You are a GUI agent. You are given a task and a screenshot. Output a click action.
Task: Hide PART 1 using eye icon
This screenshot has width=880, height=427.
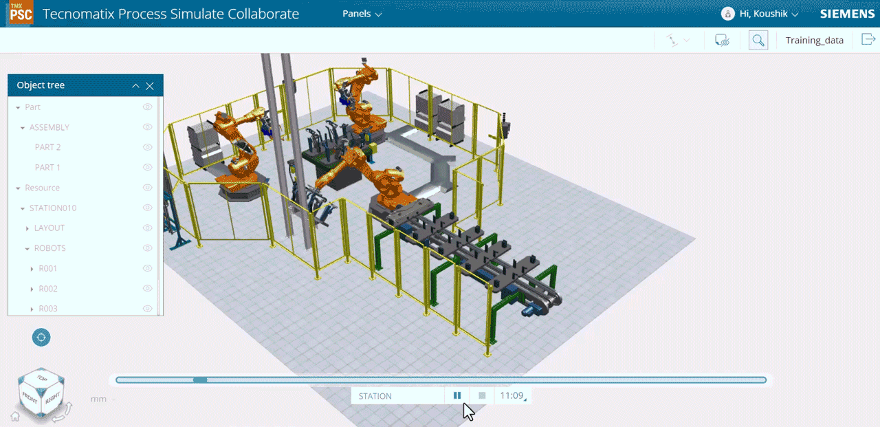pyautogui.click(x=147, y=167)
